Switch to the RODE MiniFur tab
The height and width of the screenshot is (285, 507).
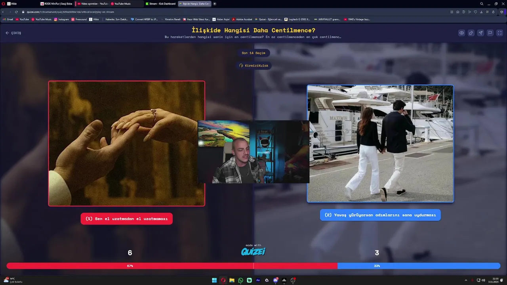(57, 4)
